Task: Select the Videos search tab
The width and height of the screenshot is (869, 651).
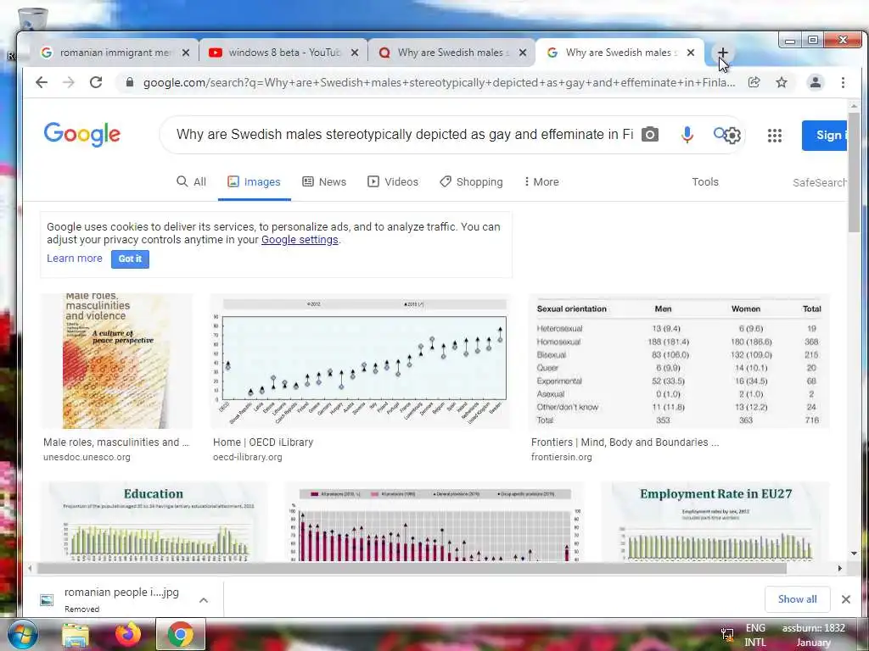Action: click(393, 182)
